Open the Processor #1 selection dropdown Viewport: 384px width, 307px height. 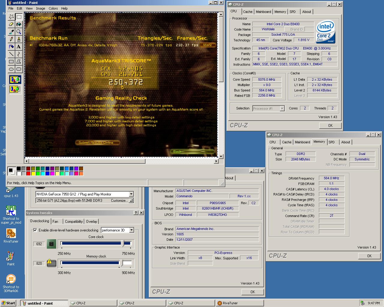pos(282,109)
